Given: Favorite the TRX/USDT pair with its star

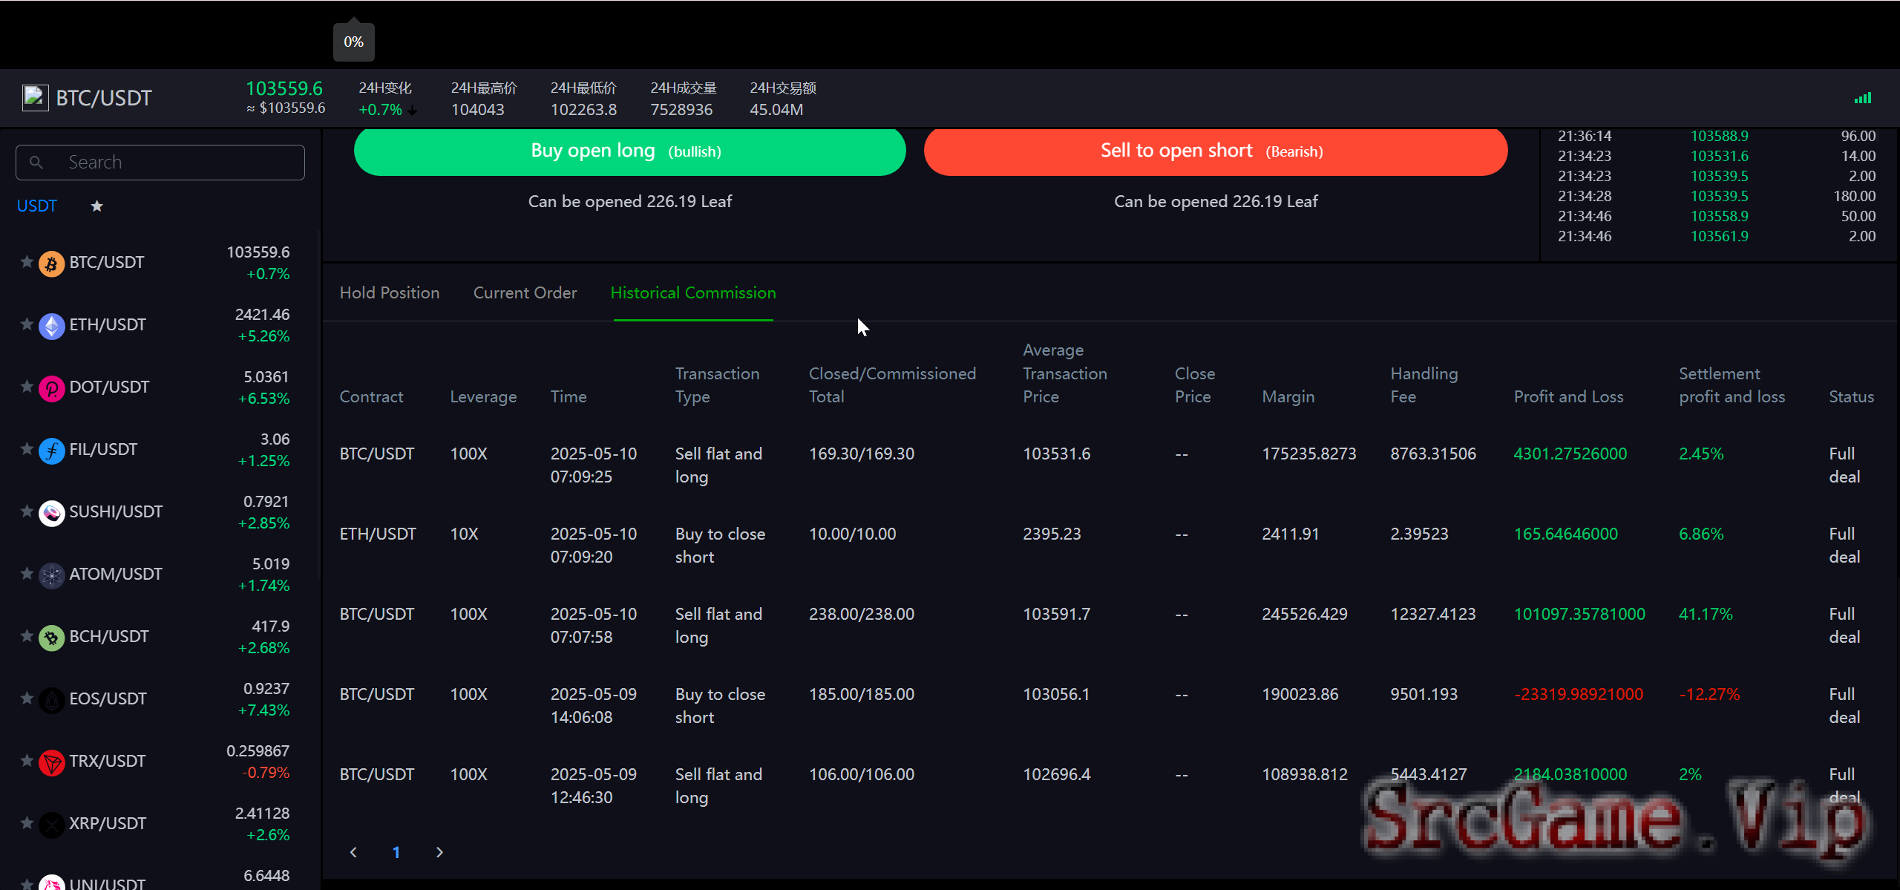Looking at the screenshot, I should click(x=27, y=761).
